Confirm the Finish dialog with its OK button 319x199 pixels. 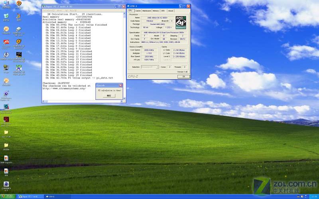click(x=109, y=96)
